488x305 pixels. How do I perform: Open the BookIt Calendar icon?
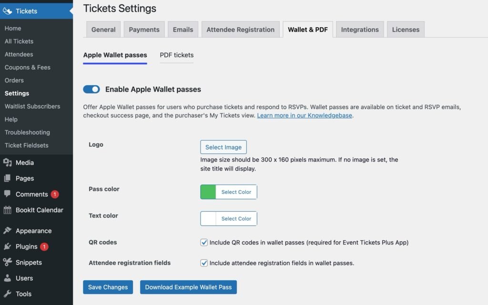click(x=7, y=210)
